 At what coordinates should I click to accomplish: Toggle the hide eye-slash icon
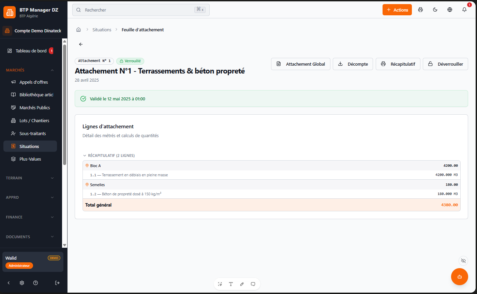pyautogui.click(x=463, y=261)
